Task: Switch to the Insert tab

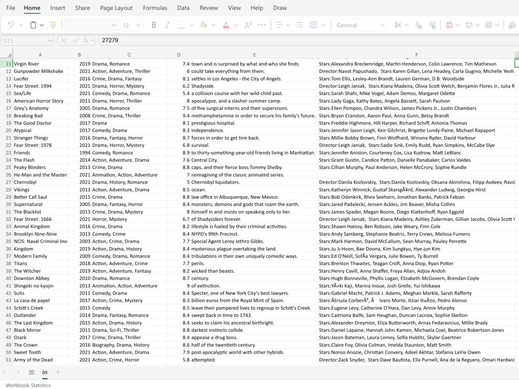Action: [58, 8]
